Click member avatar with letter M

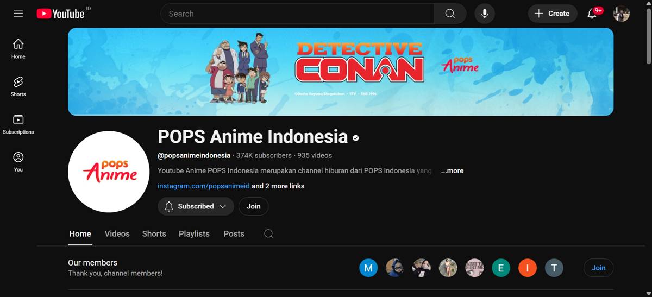[368, 268]
